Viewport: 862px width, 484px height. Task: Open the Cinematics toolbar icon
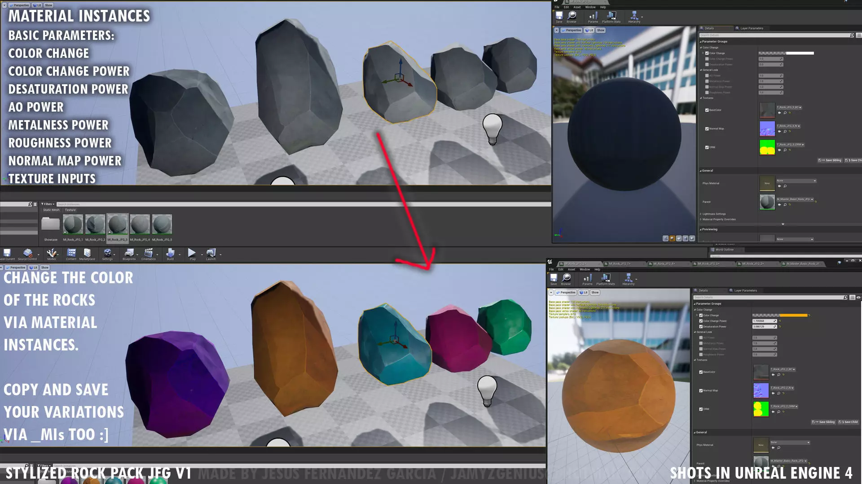149,255
